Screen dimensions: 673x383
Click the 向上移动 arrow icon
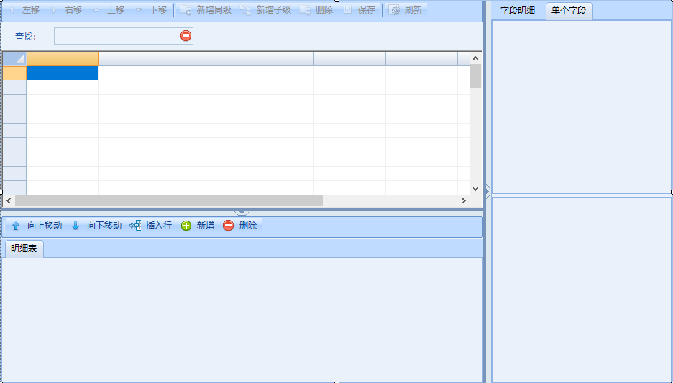pos(16,226)
